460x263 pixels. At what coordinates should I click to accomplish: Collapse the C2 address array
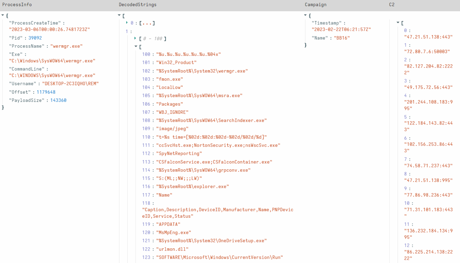tap(398, 23)
